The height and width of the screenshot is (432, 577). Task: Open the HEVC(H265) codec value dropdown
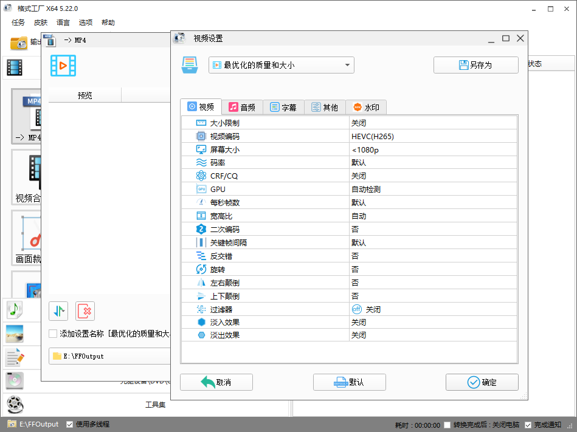click(x=433, y=136)
